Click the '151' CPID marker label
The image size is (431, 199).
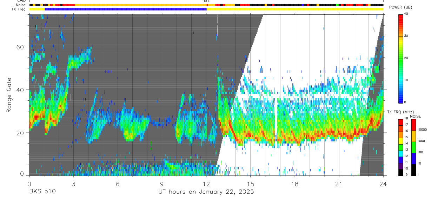(x=206, y=1)
